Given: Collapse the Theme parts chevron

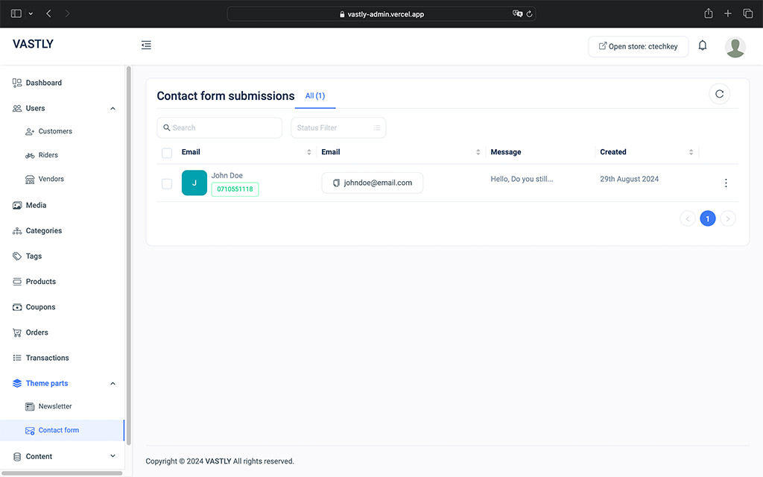Looking at the screenshot, I should tap(113, 384).
